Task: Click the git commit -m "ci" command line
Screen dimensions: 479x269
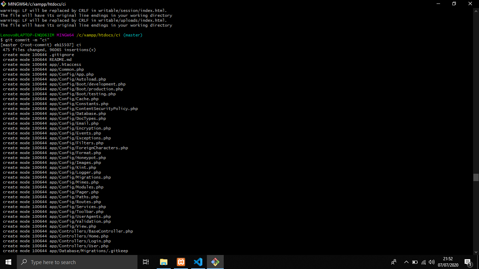Action: pos(25,40)
